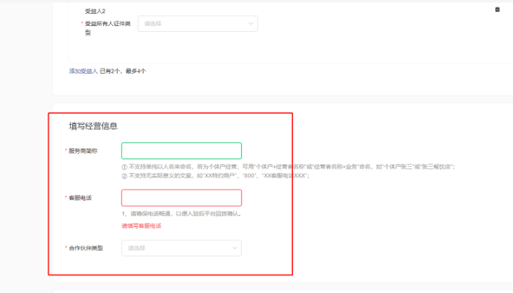Click the second hint about meaningless names

(x=215, y=175)
